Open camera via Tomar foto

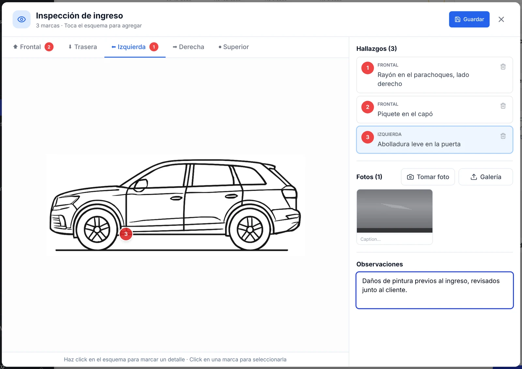(x=428, y=177)
